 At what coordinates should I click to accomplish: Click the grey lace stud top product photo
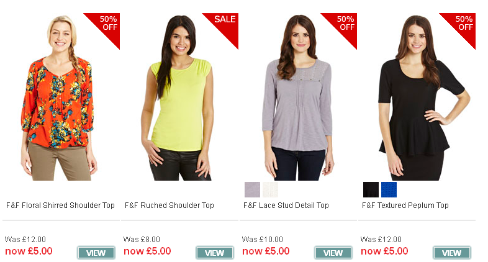coord(298,97)
